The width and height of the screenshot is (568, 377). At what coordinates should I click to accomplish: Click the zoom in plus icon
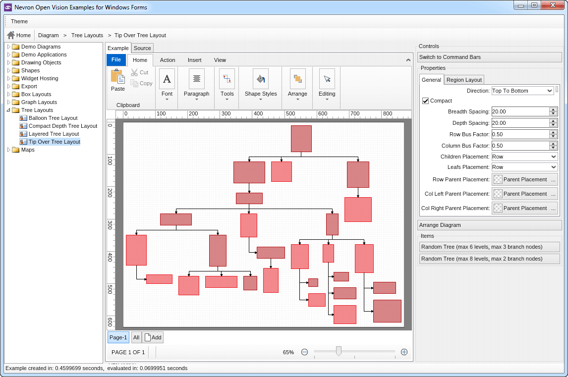[x=404, y=352]
